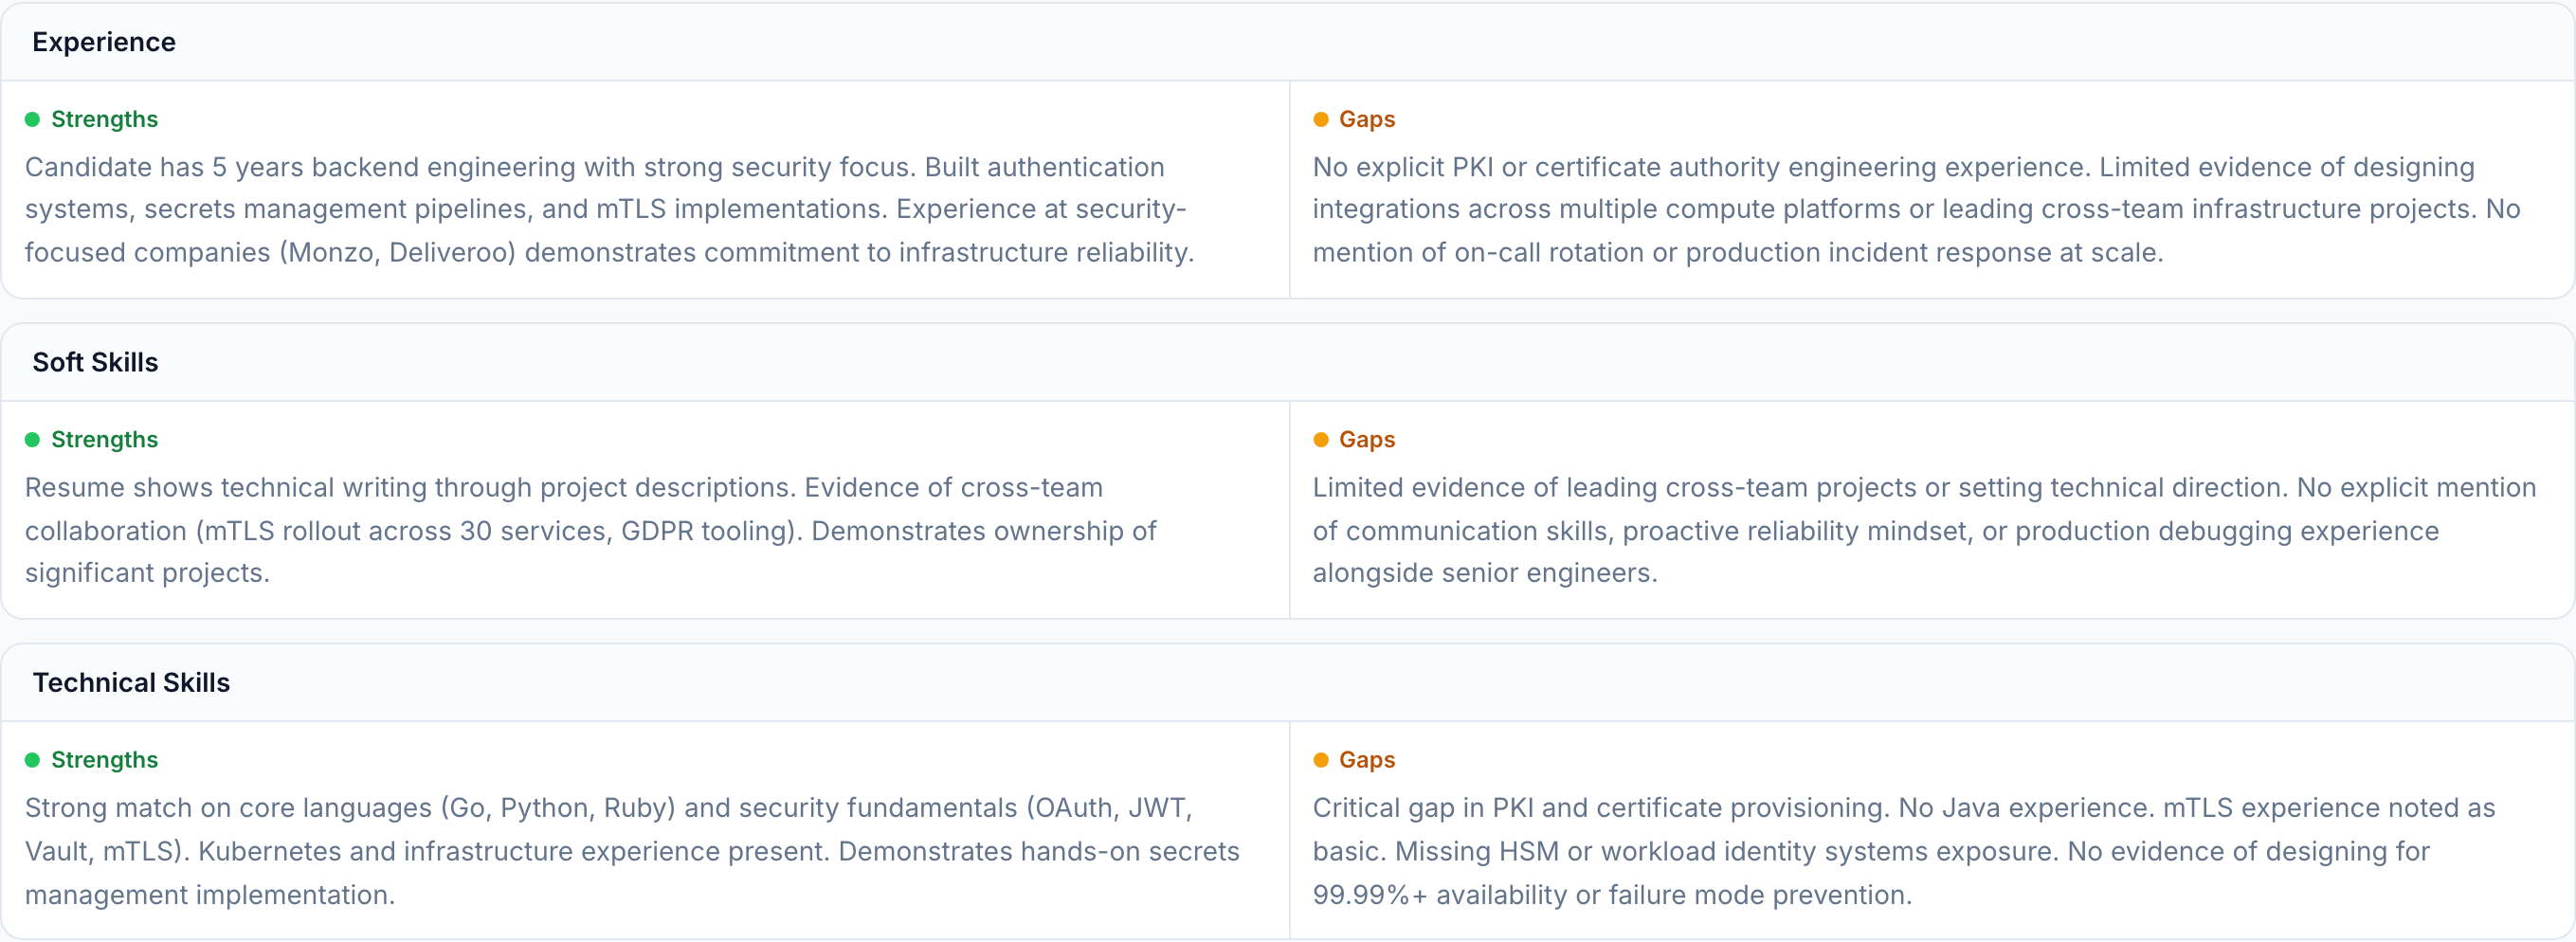Click the orange dot beside Experience Gaps
The width and height of the screenshot is (2576, 942).
point(1320,120)
